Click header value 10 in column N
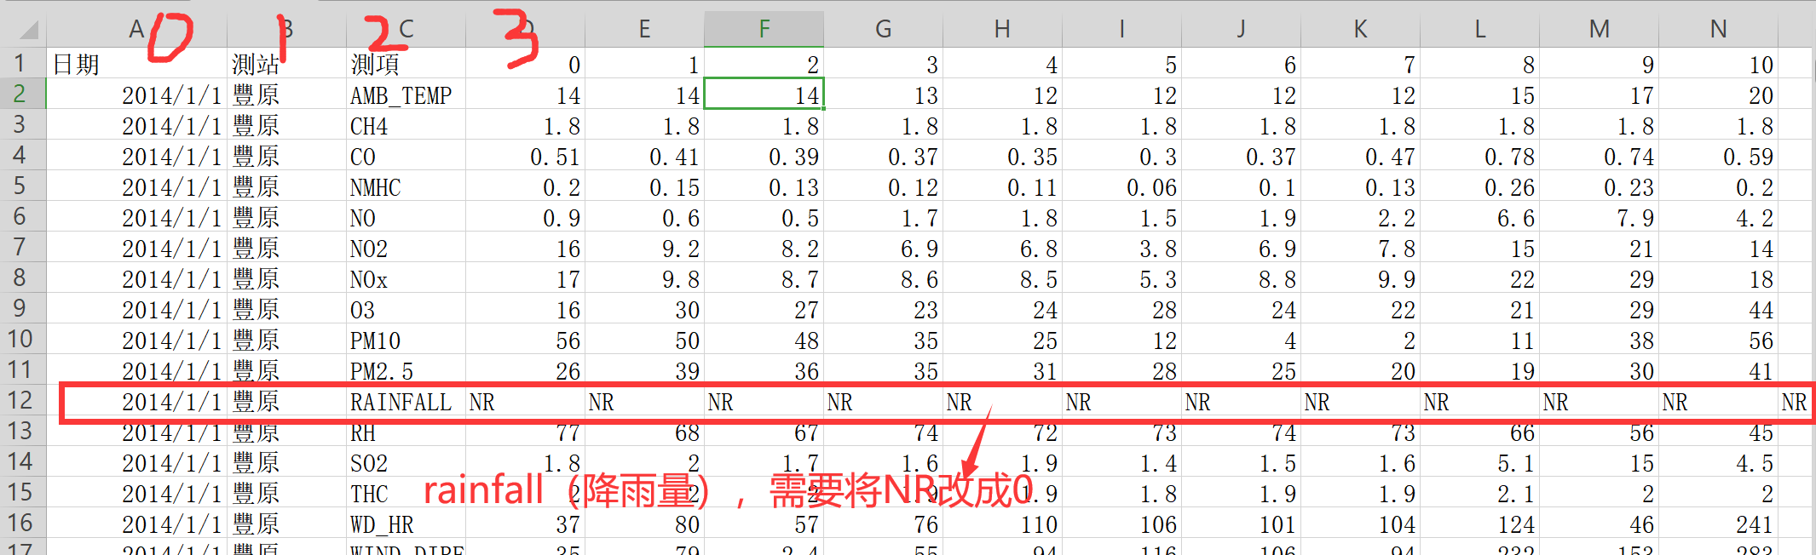This screenshot has height=555, width=1816. coord(1718,64)
